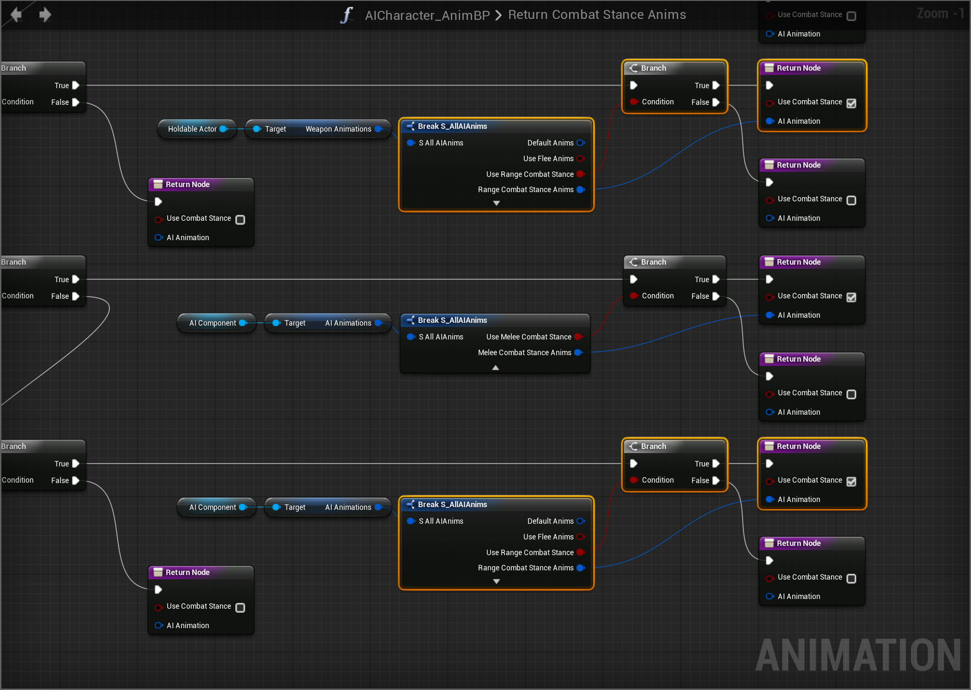Click the function symbol icon in breadcrumb

(346, 15)
